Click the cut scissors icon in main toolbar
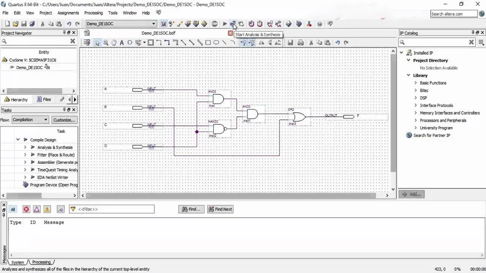 point(42,24)
